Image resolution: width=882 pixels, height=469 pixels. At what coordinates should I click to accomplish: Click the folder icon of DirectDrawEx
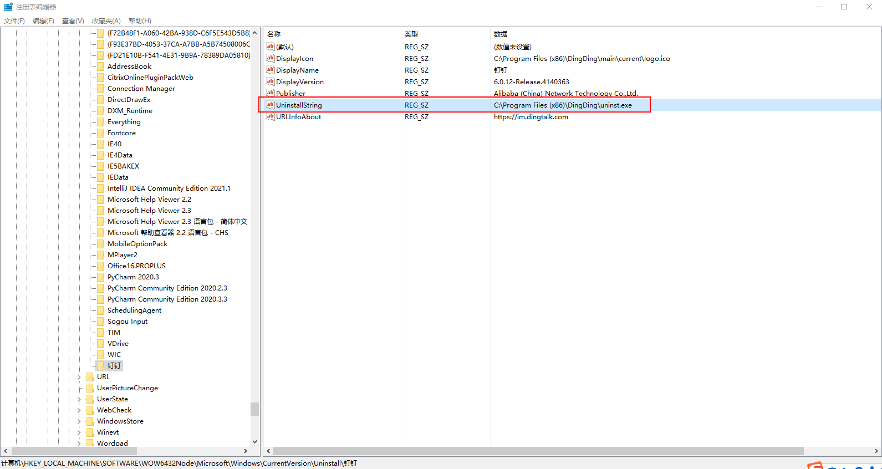[x=100, y=100]
